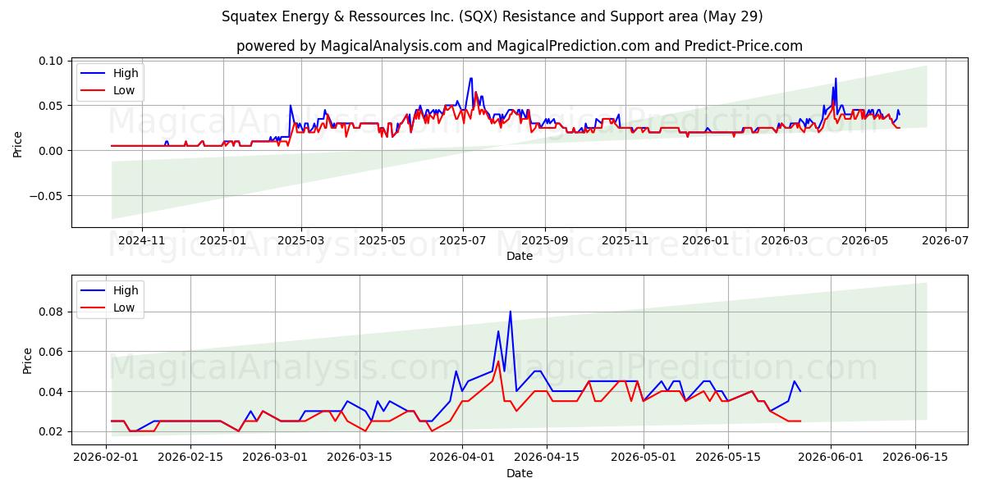Click the bottom chart 'Date' axis label
This screenshot has height=492, width=985.
pos(520,473)
